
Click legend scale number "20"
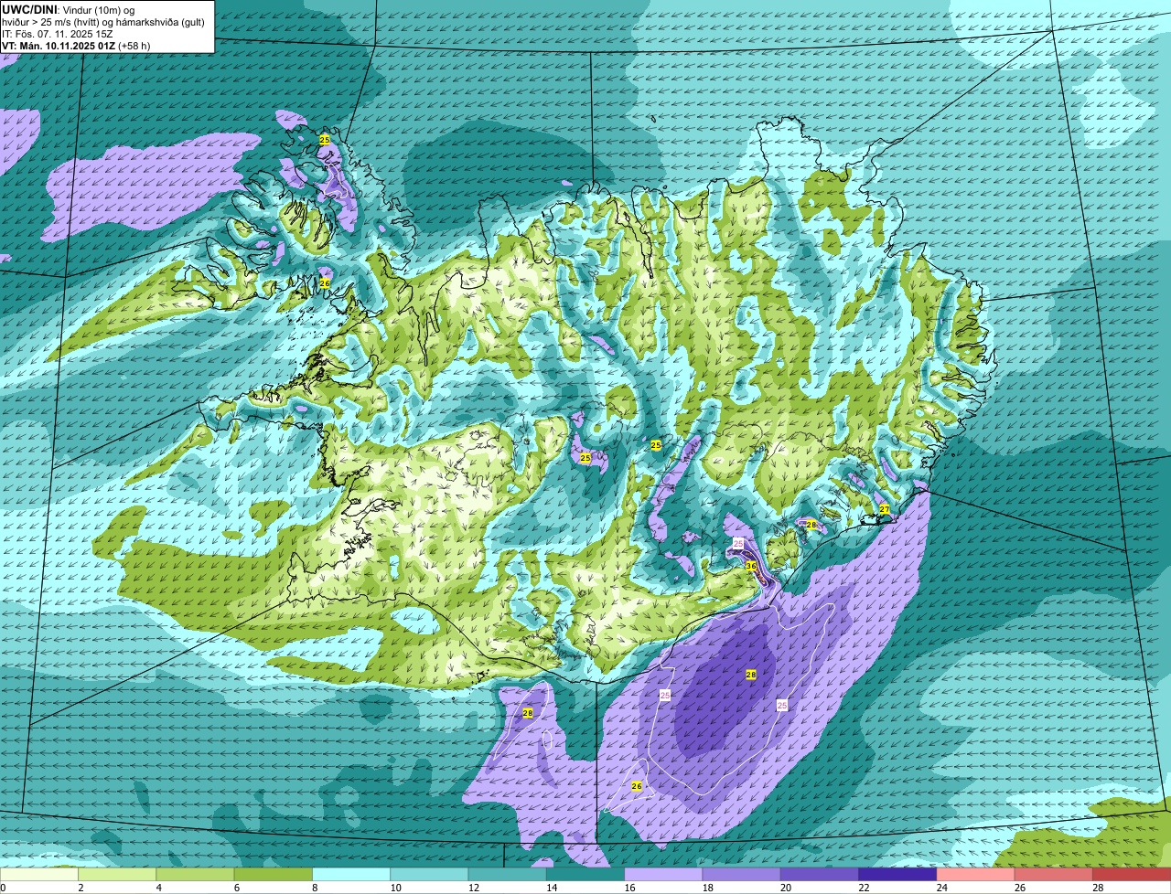(786, 888)
